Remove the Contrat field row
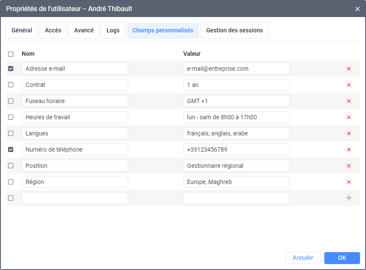This screenshot has width=366, height=270. (349, 85)
